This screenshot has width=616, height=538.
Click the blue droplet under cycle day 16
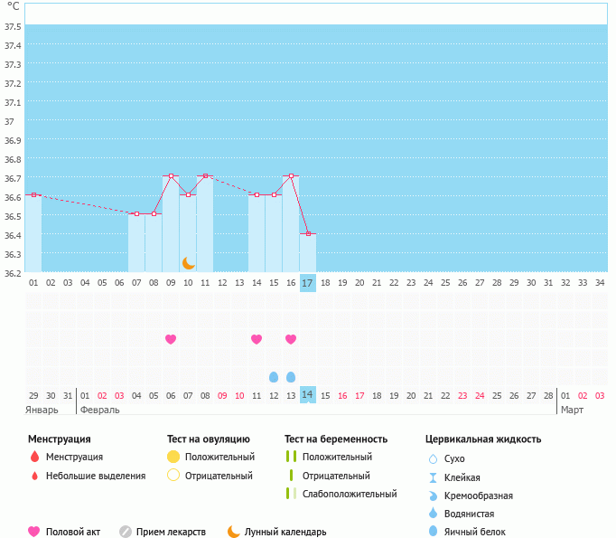click(291, 376)
